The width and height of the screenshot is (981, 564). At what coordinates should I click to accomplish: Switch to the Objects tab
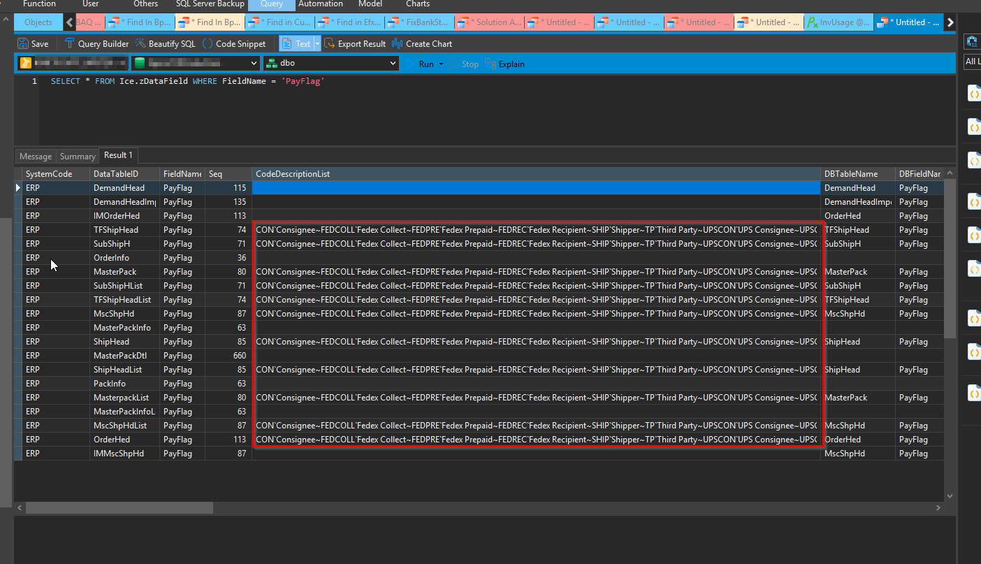coord(38,22)
